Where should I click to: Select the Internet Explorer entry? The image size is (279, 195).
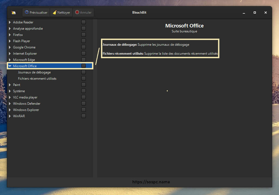click(25, 54)
